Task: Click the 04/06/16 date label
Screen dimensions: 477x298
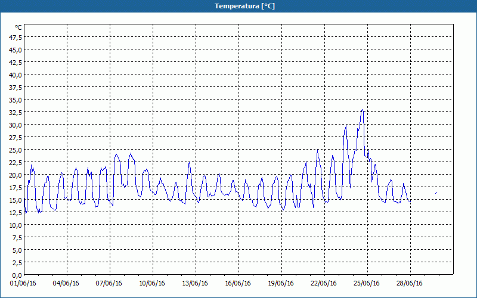Action: (66, 283)
